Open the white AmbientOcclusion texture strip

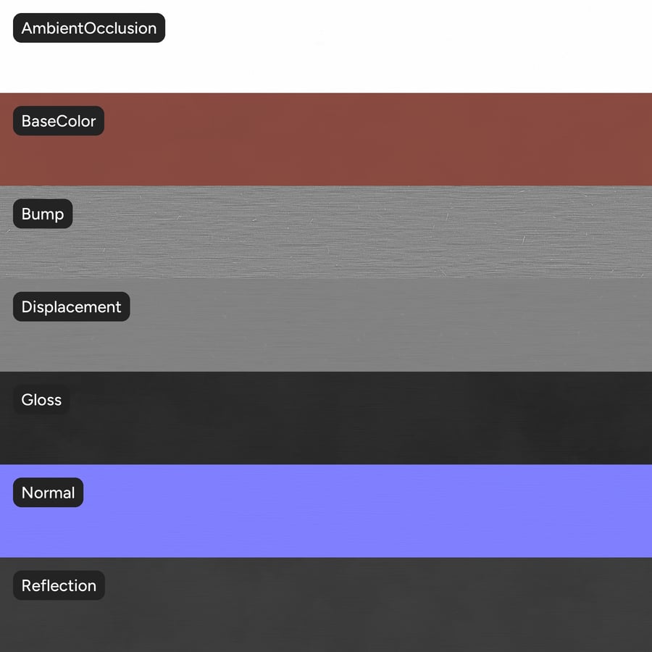pos(326,46)
